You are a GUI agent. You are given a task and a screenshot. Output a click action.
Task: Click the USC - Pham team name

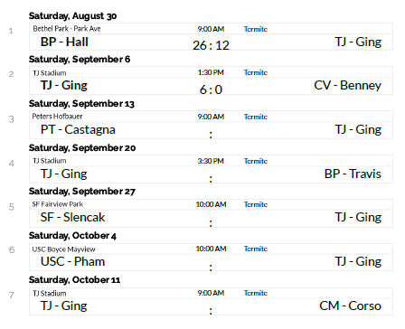(x=72, y=261)
